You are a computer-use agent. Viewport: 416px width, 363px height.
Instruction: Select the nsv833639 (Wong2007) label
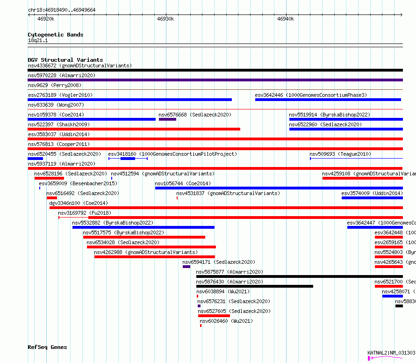pos(56,105)
